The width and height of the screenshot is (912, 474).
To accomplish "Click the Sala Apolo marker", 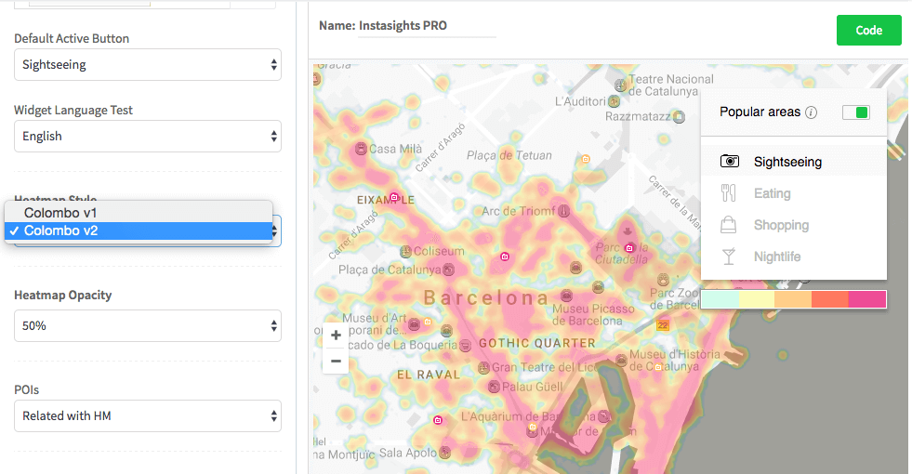I will tap(445, 452).
